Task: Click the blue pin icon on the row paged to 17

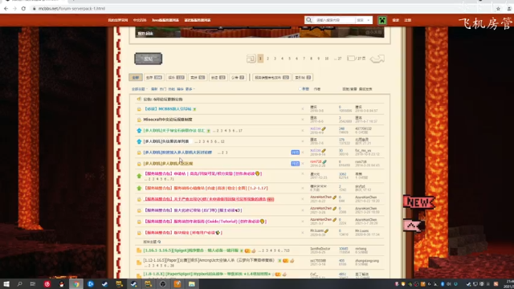Action: tap(139, 130)
